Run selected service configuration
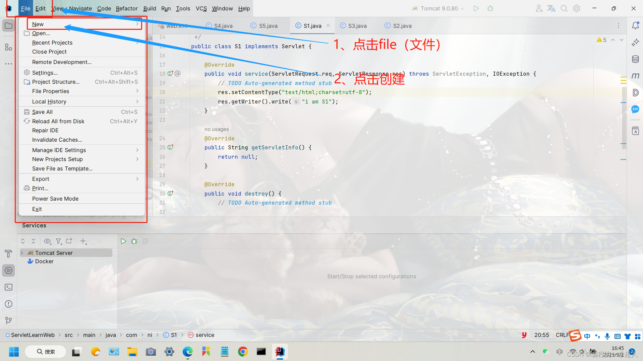Screen dimensions: 643x361 pyautogui.click(x=123, y=241)
